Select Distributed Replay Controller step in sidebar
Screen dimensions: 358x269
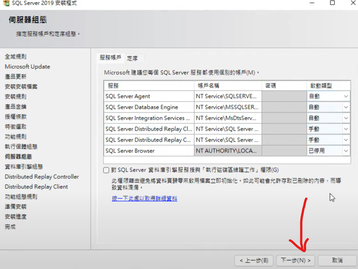pos(42,177)
